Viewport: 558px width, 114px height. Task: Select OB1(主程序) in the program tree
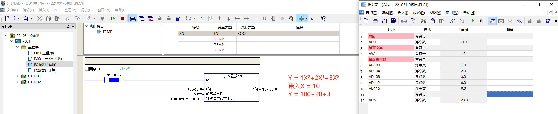[x=44, y=53]
